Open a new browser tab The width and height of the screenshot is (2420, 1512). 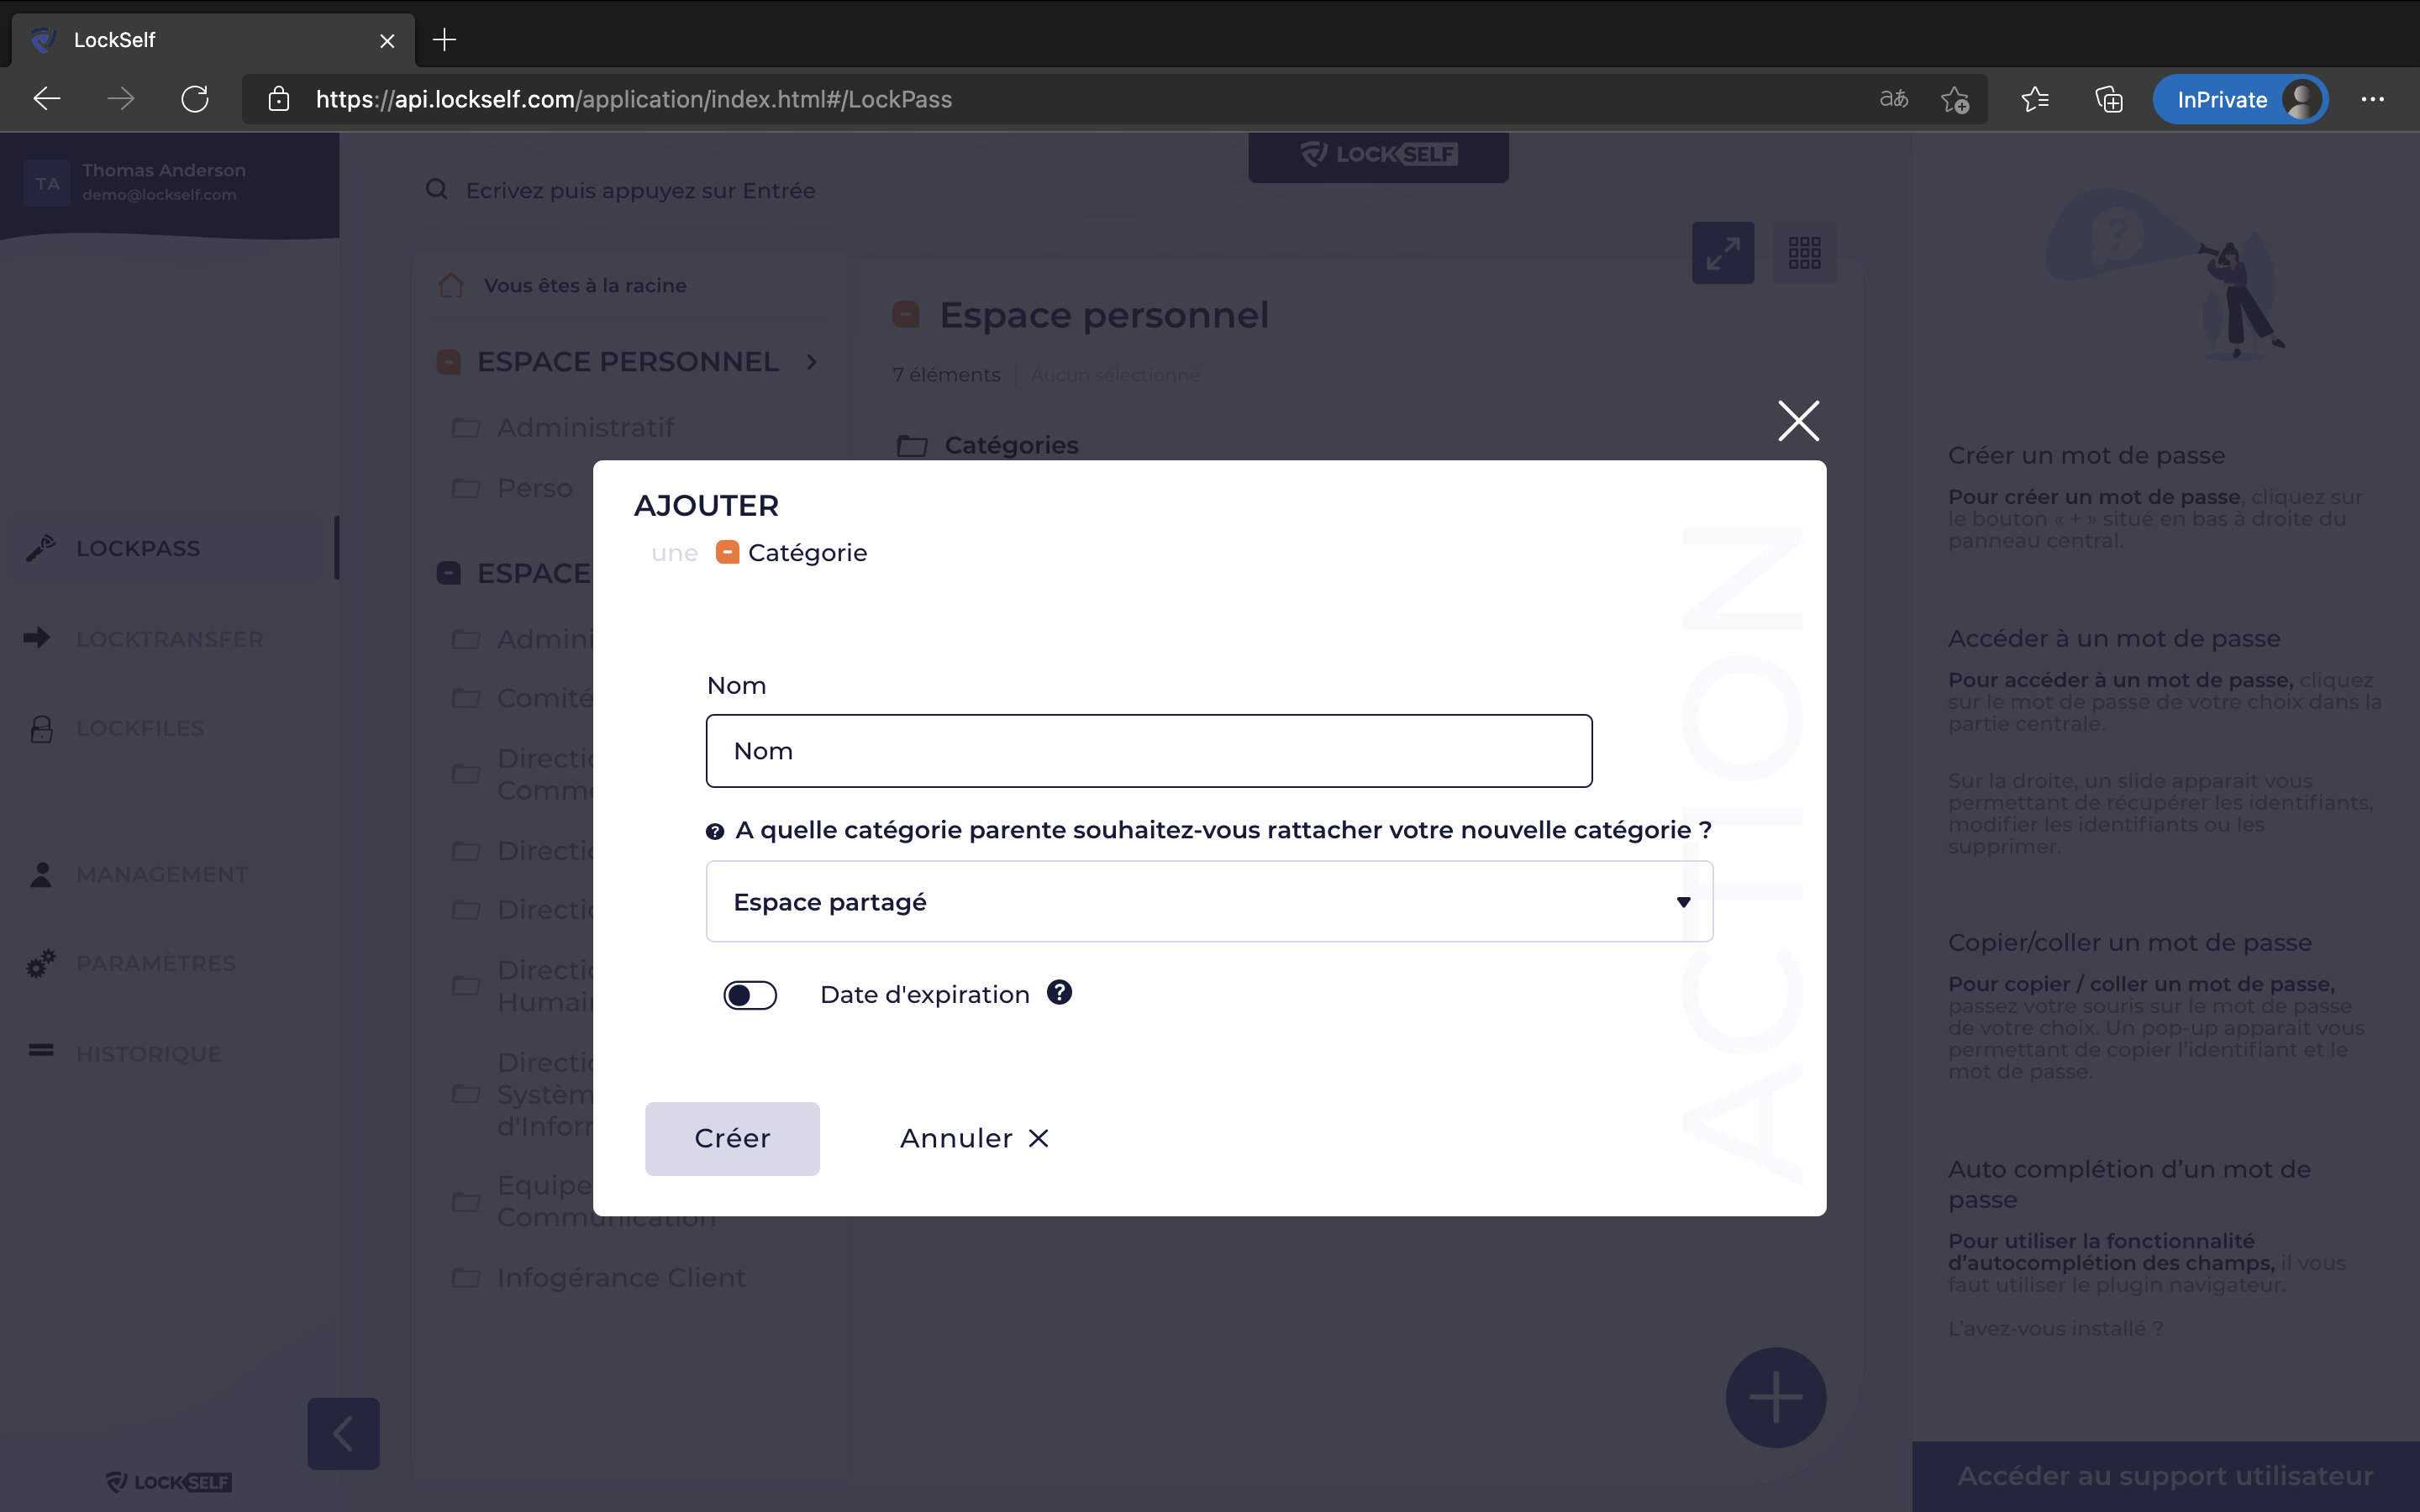click(x=444, y=40)
